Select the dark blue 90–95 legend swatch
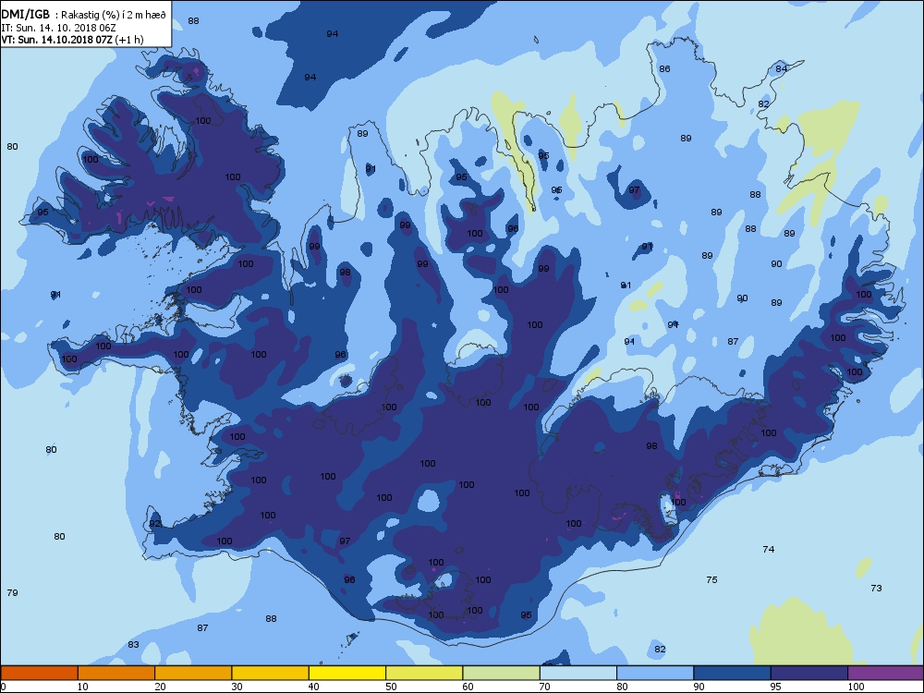Image resolution: width=924 pixels, height=693 pixels. 733,673
